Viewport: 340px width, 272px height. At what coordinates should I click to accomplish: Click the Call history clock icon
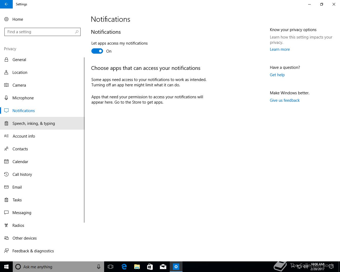point(6,174)
